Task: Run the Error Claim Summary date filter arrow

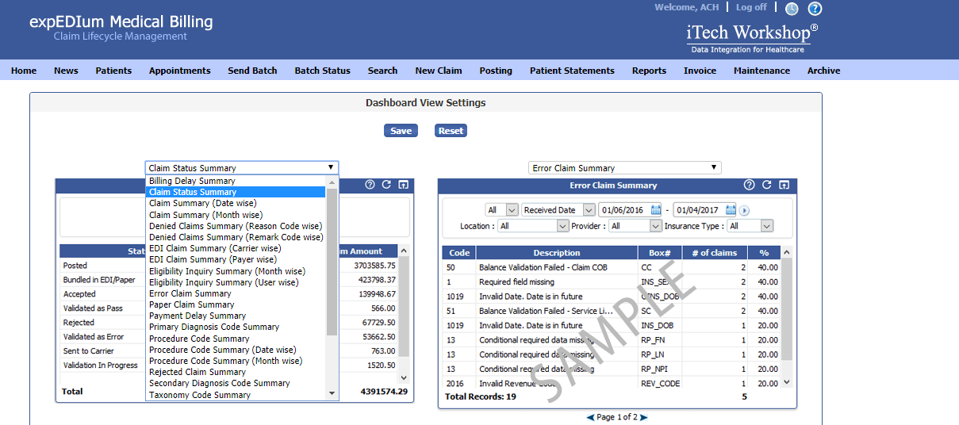Action: coord(744,210)
